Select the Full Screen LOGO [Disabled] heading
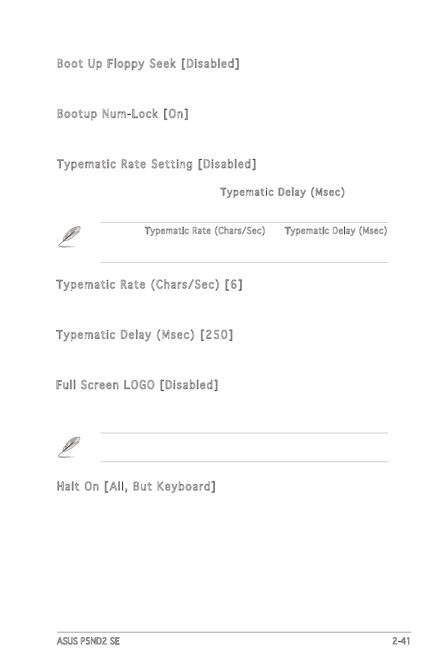 click(x=137, y=385)
